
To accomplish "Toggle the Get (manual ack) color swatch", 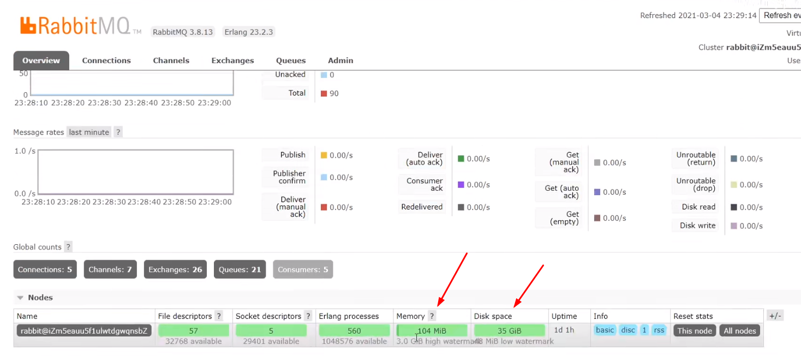I will (x=597, y=162).
